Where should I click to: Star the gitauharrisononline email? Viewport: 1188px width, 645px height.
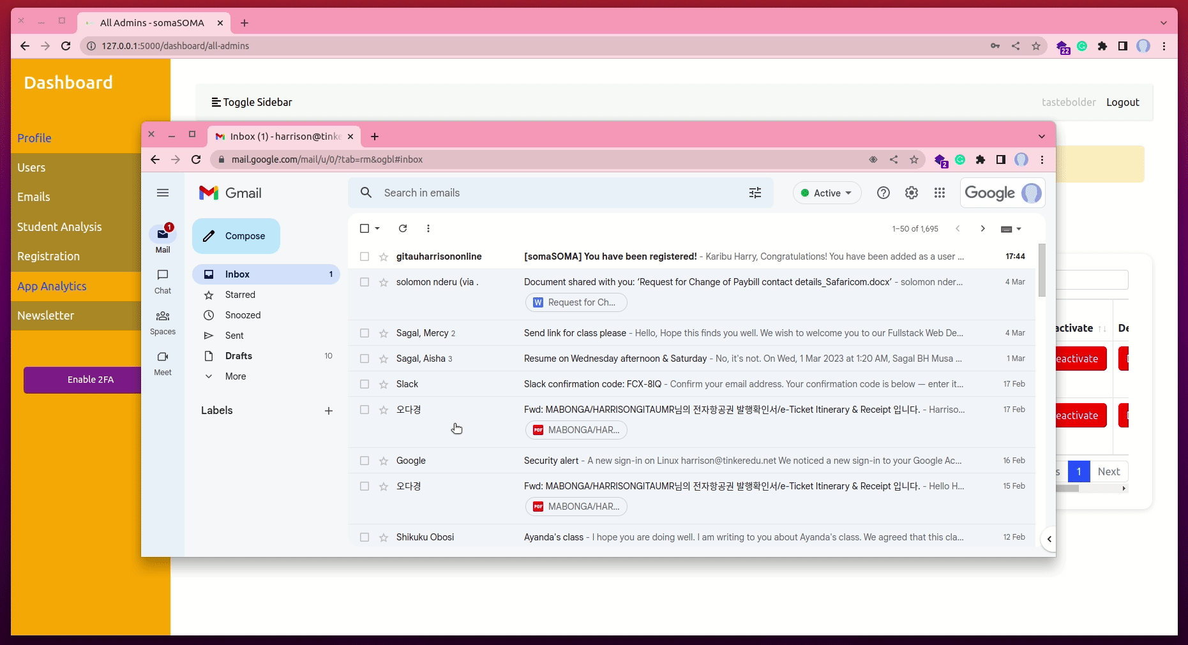click(384, 256)
